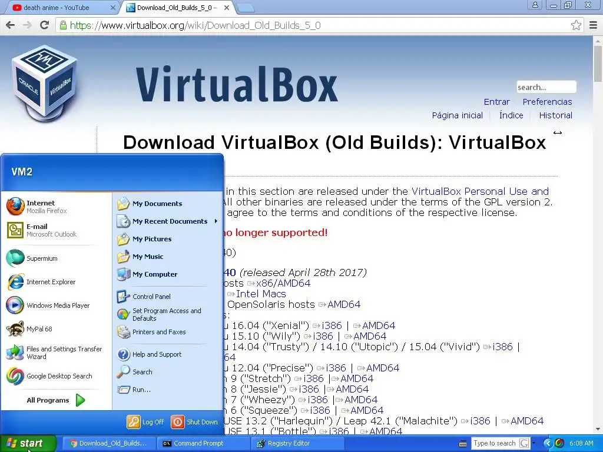This screenshot has width=603, height=452.
Task: Reload the current page
Action: 45,25
